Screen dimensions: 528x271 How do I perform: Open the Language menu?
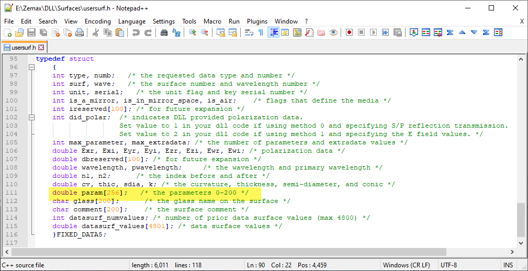pos(132,21)
